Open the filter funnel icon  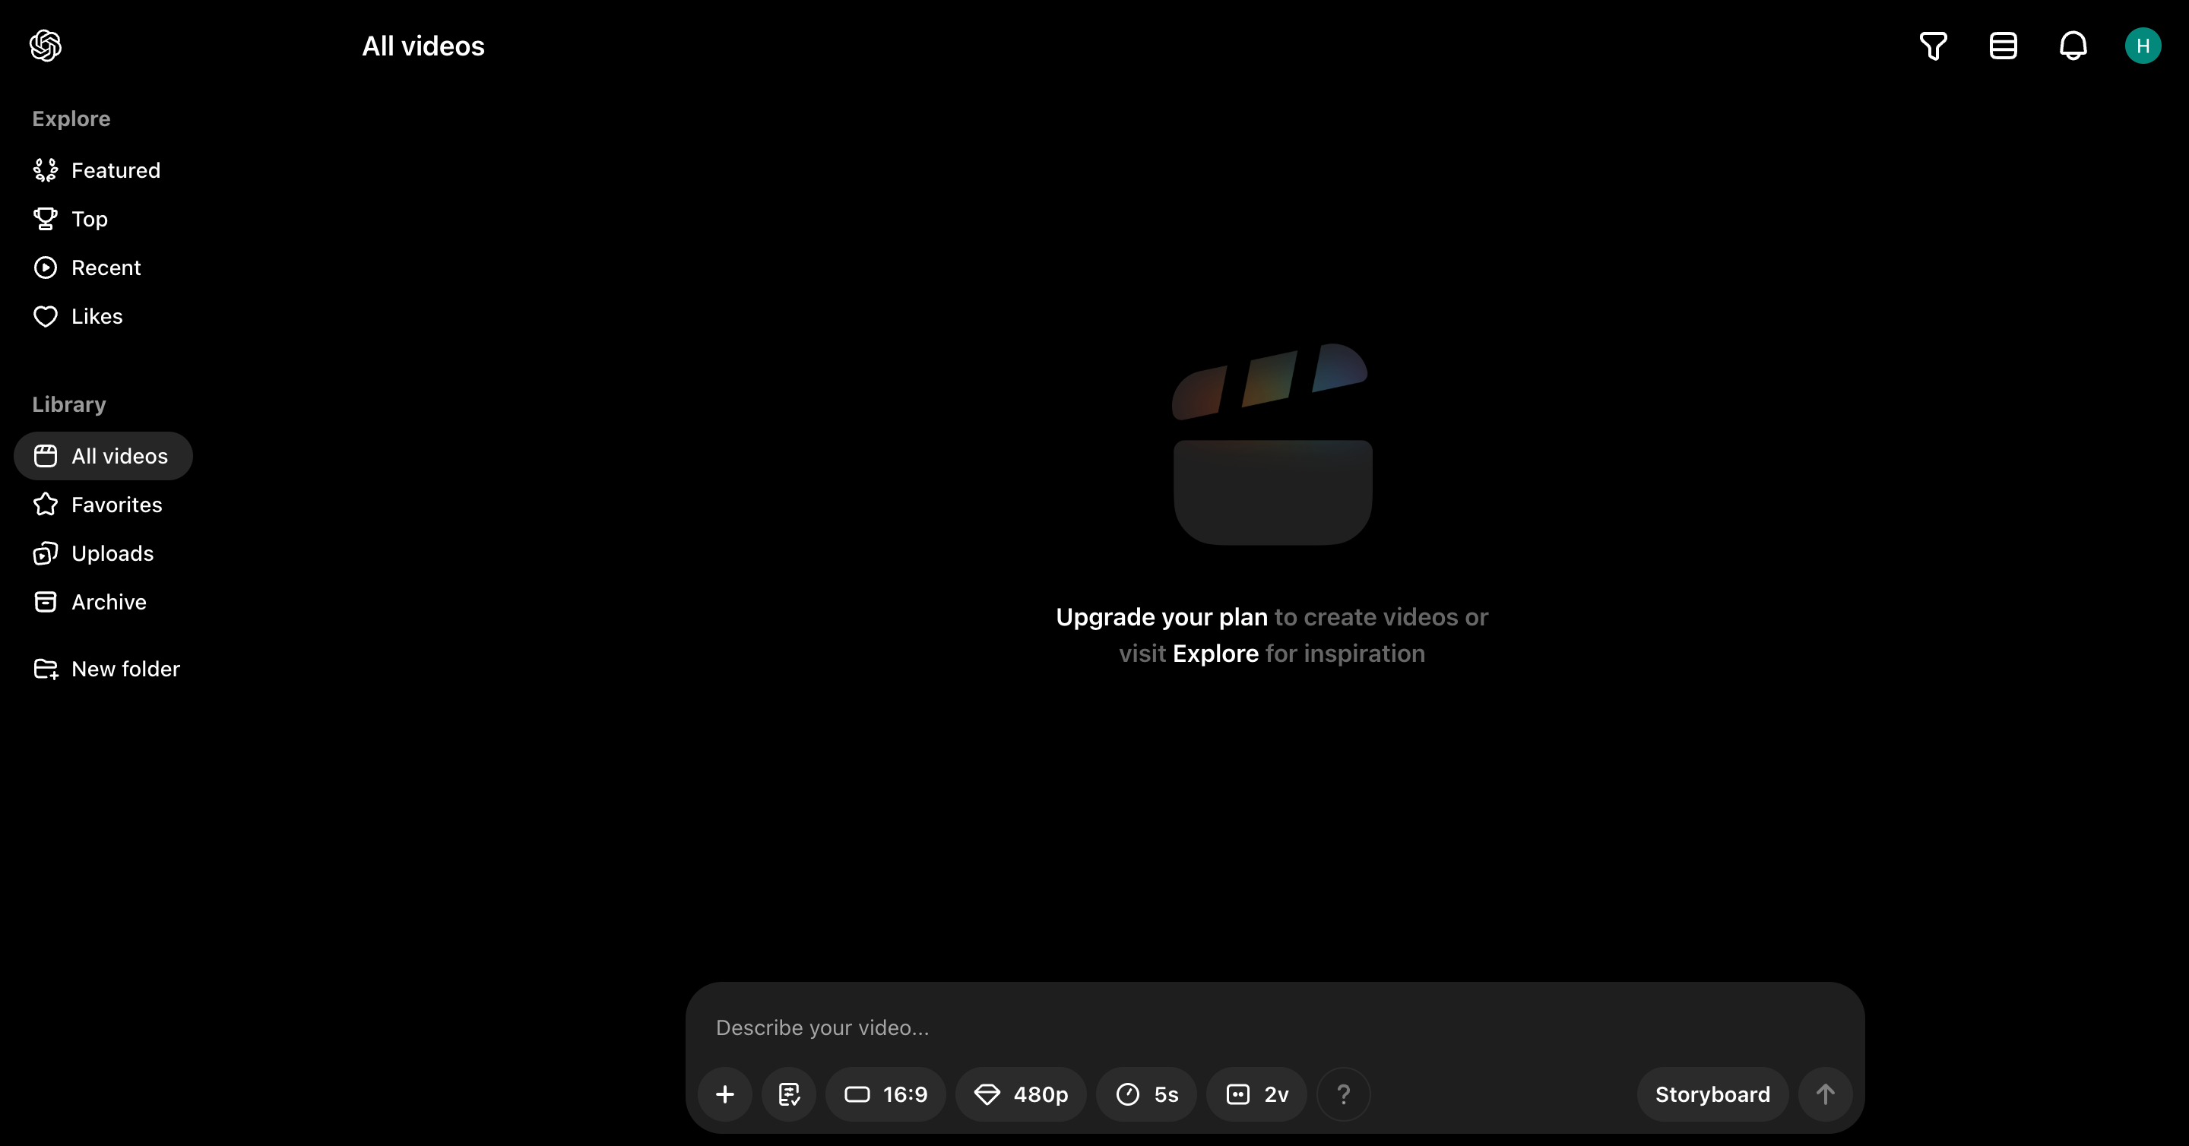[1933, 46]
